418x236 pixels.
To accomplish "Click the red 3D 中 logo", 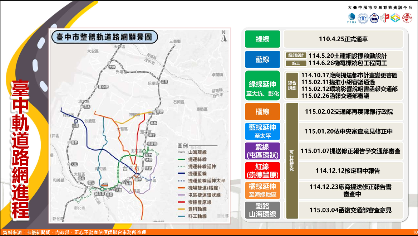I will [384, 18].
